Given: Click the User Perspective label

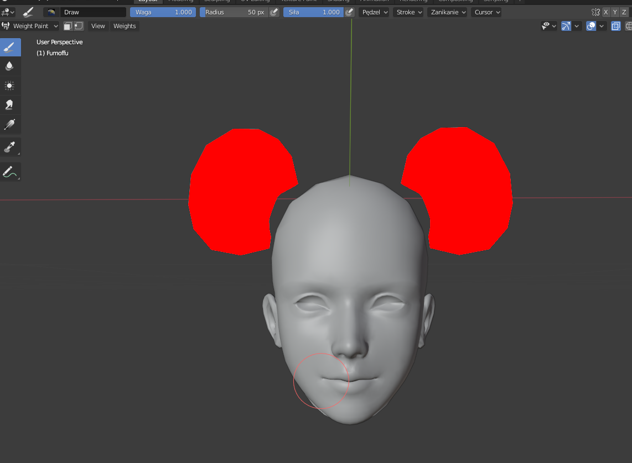Looking at the screenshot, I should [x=60, y=42].
